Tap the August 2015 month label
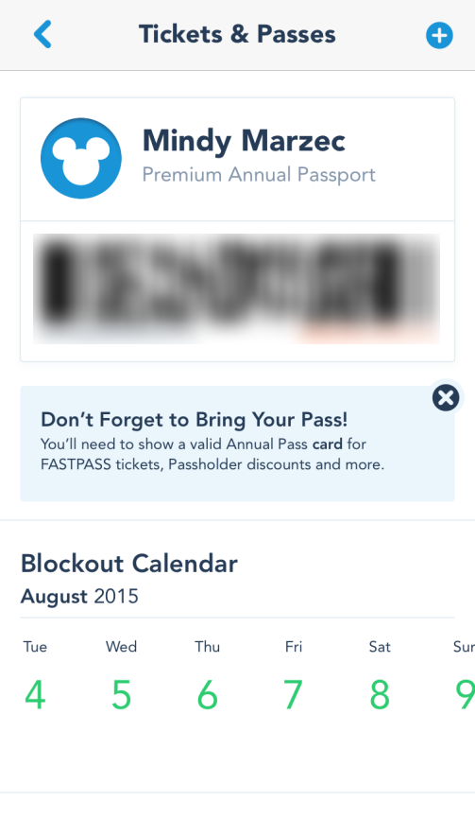Screen dimensions: 475x819 (79, 597)
